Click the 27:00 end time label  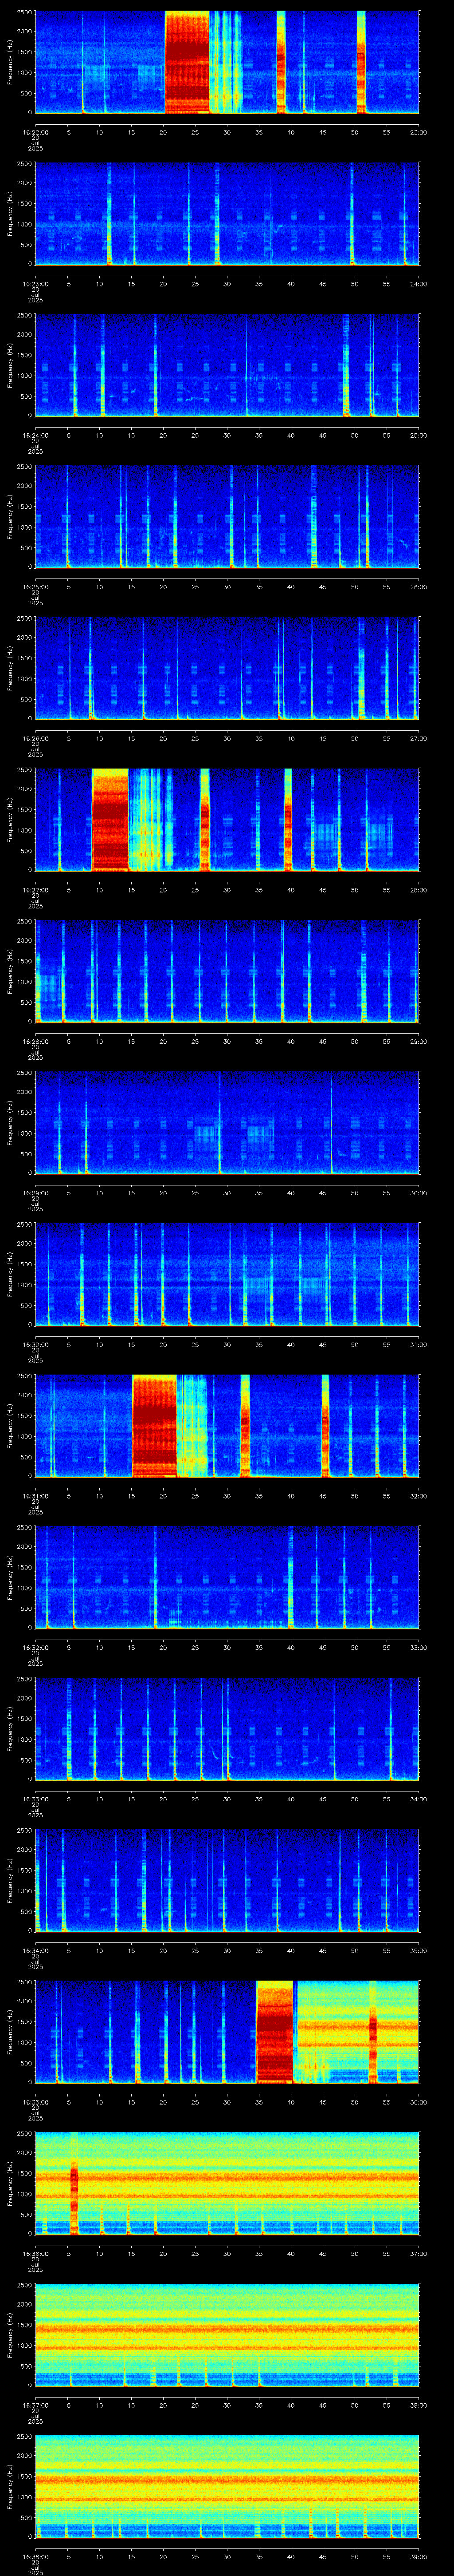[x=418, y=738]
